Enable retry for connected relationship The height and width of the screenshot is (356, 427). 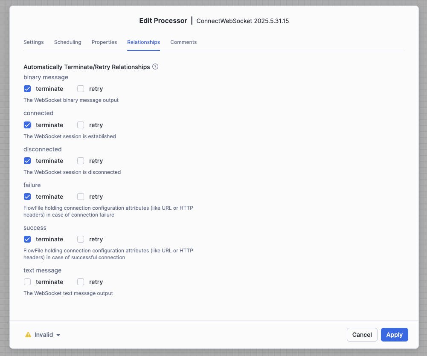click(81, 125)
